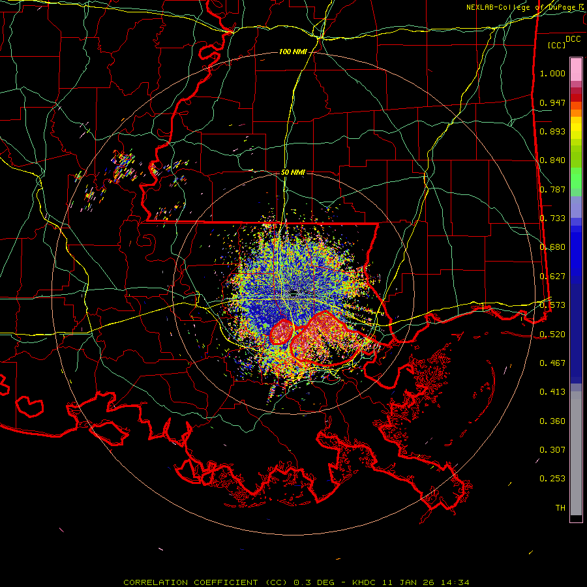587x587 pixels.
Task: Select the 0.840 color scale value
Action: click(552, 160)
